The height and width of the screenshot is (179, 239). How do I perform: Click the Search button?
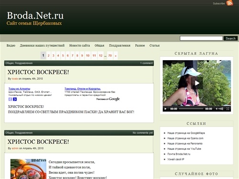[x=230, y=38]
